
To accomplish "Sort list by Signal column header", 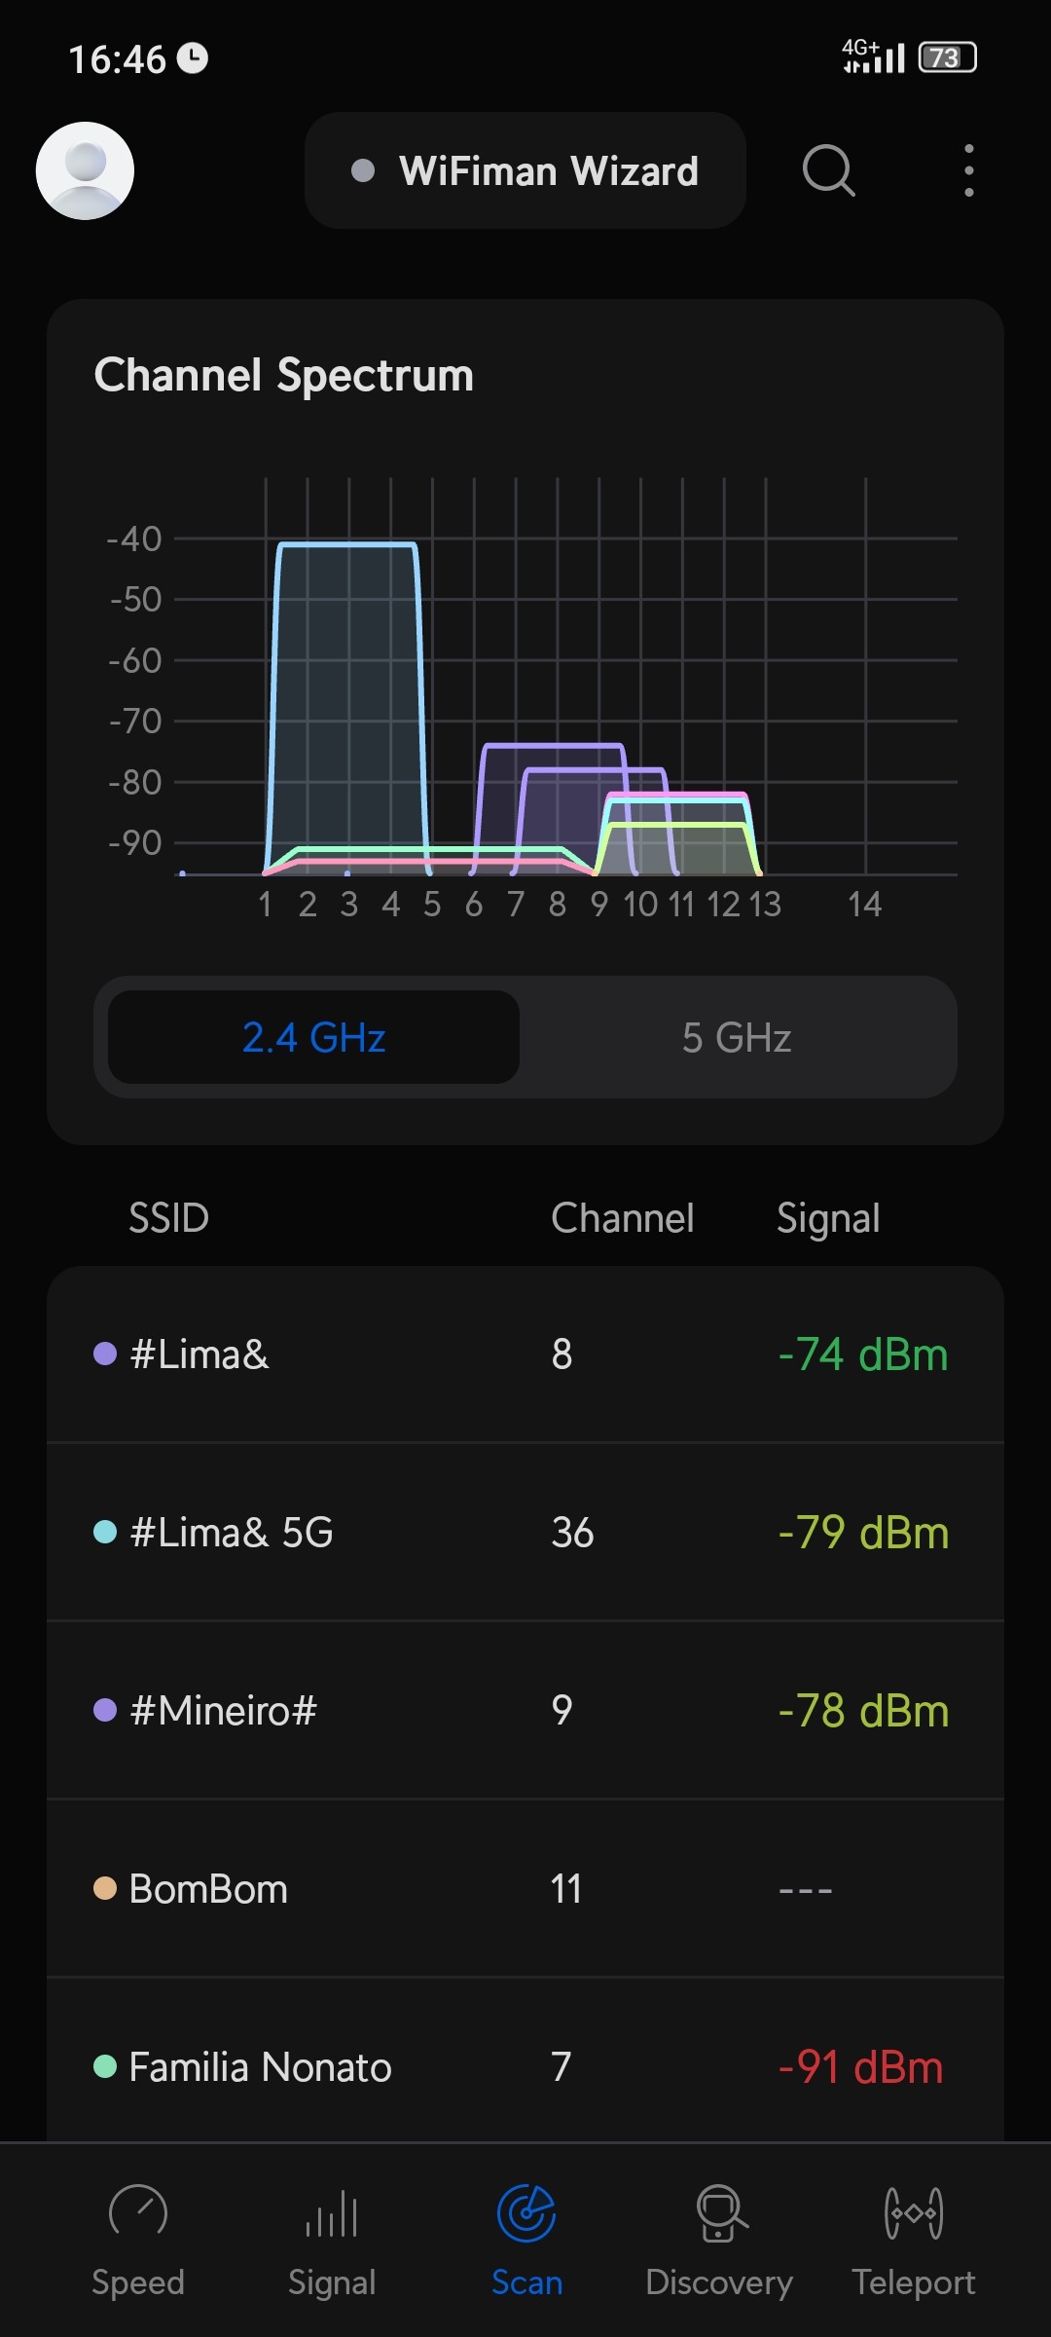I will point(828,1218).
